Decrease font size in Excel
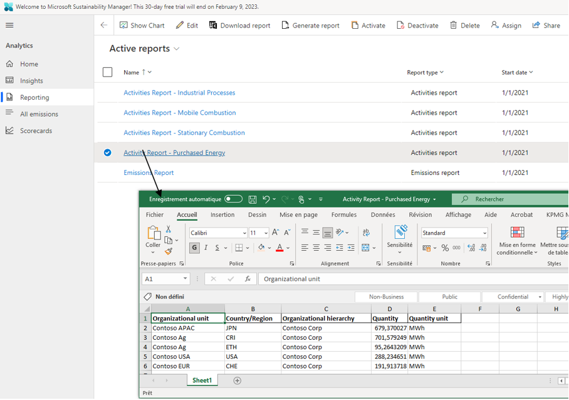Screen dimensions: 569x400 pyautogui.click(x=287, y=233)
